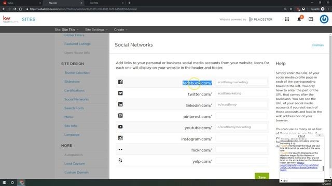This screenshot has height=186, width=332.
Task: Open Site Info in sidebar
Action: tap(71, 126)
